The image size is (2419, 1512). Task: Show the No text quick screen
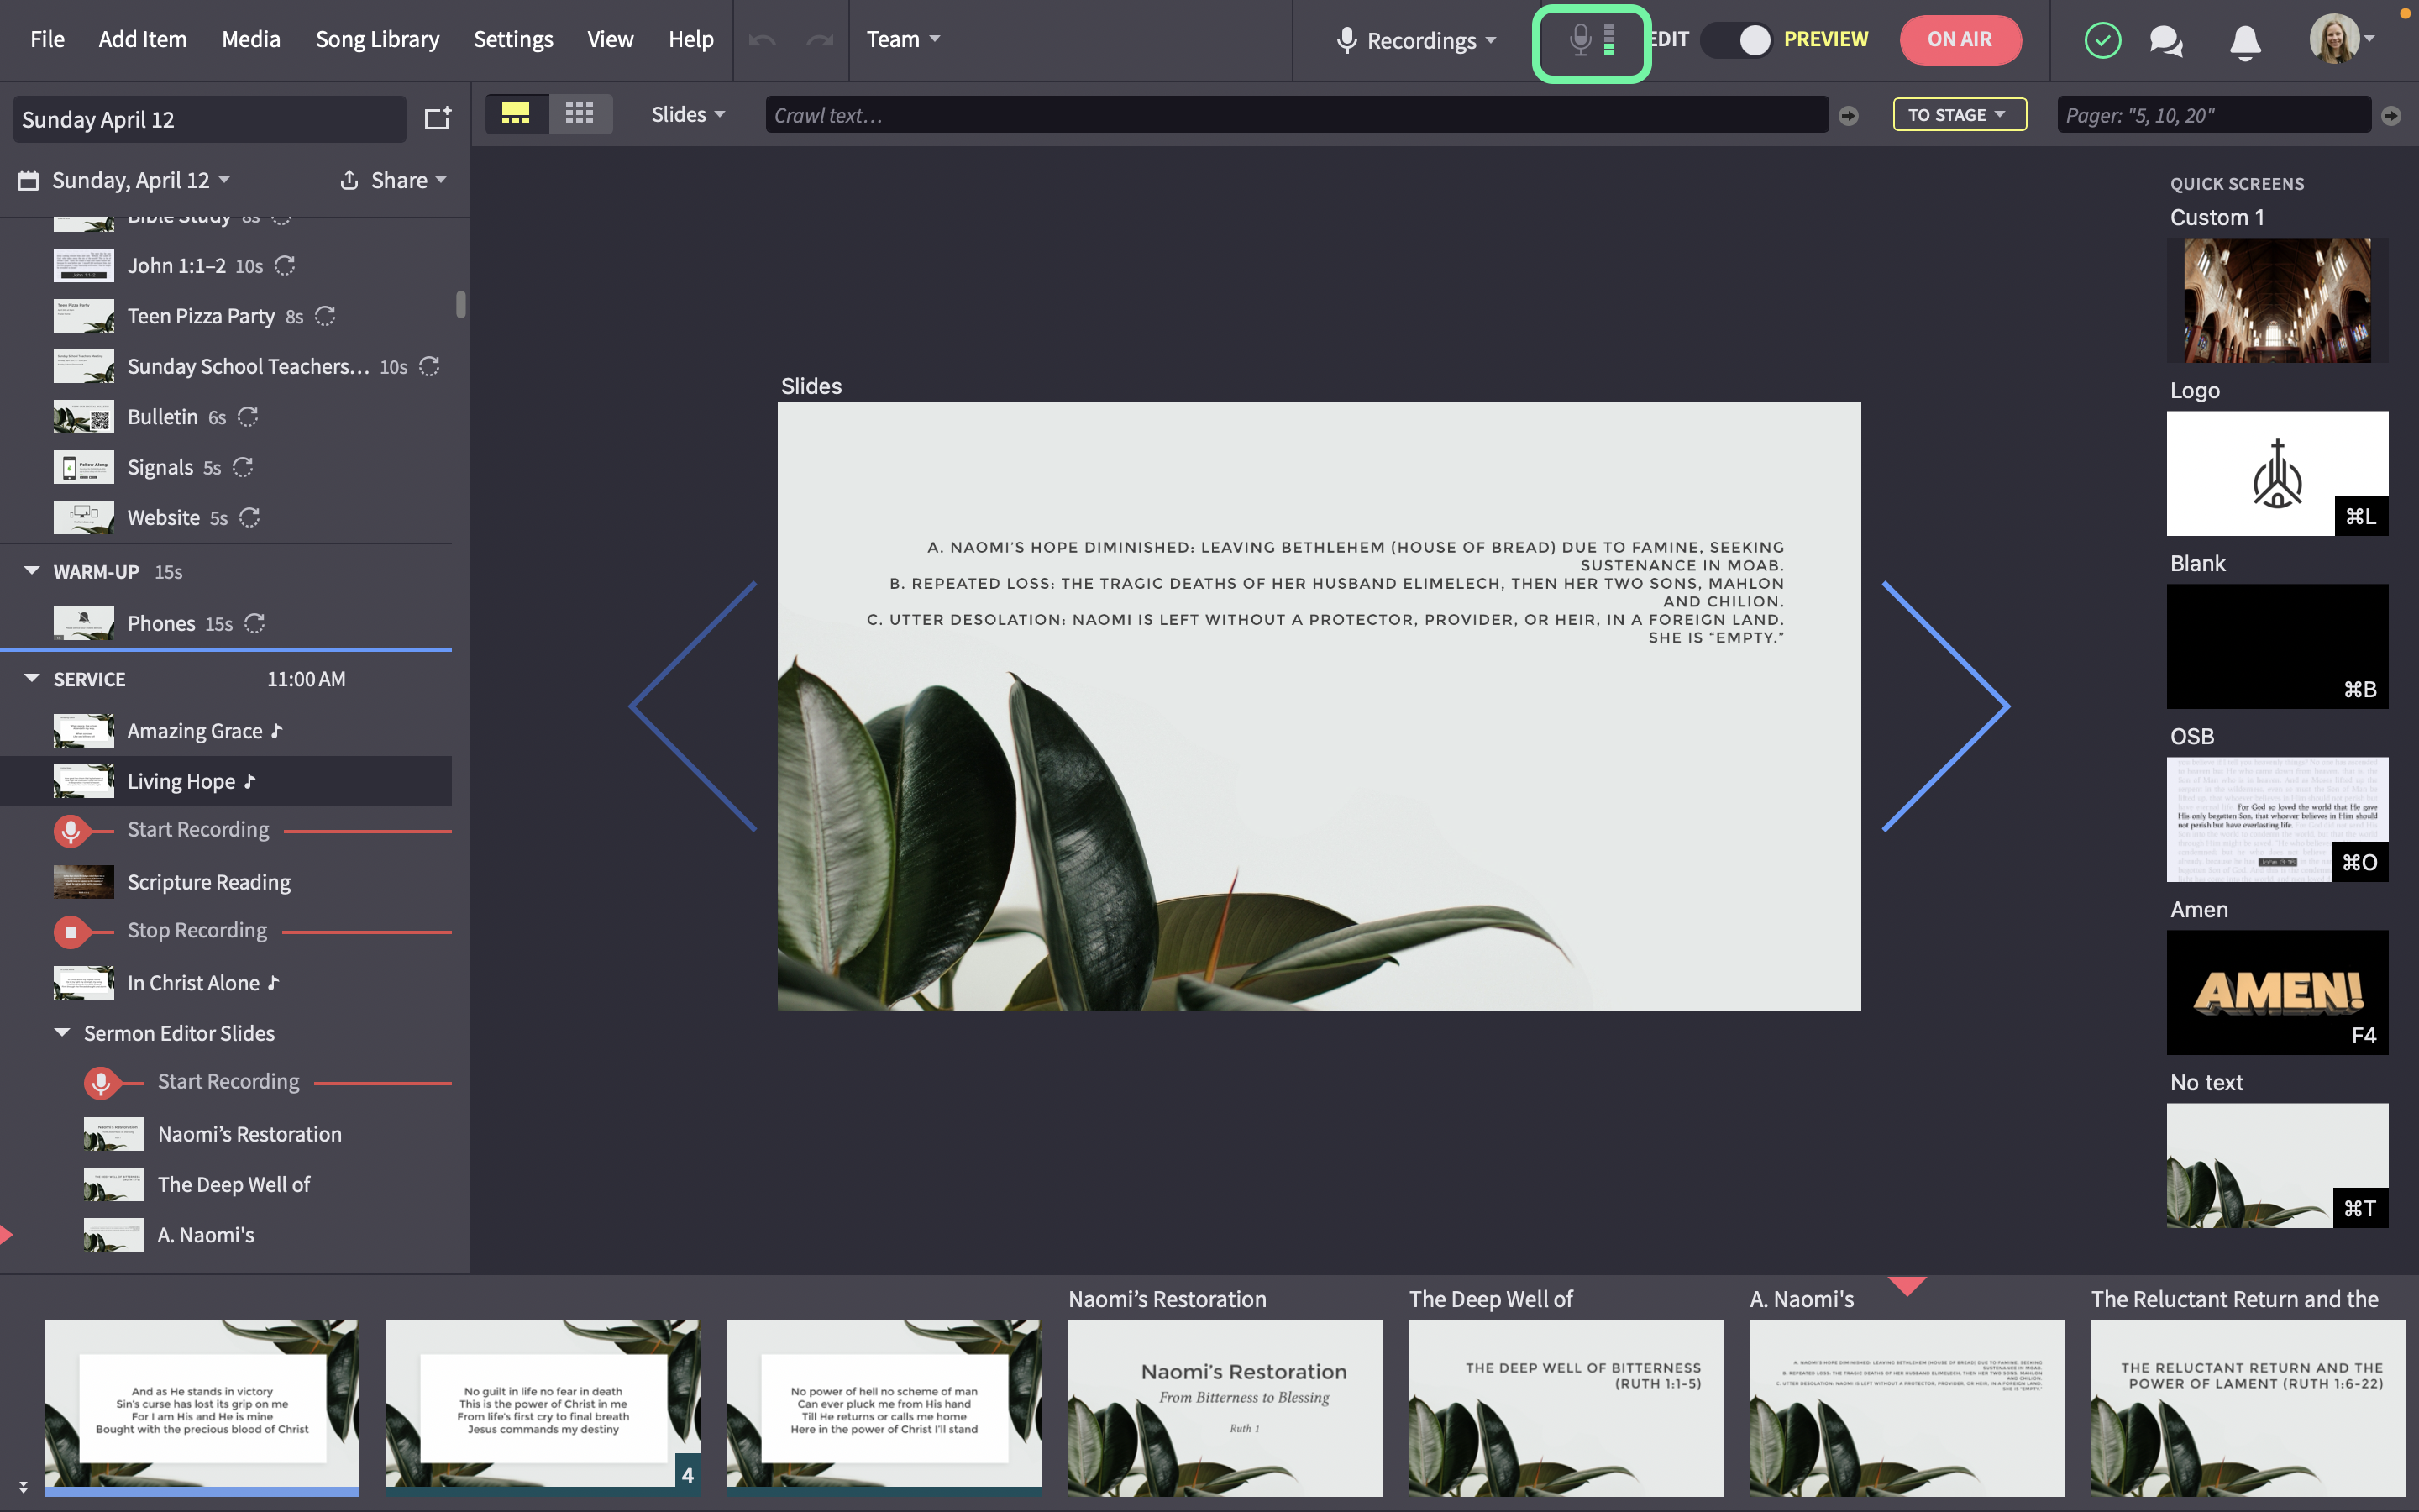click(x=2277, y=1165)
